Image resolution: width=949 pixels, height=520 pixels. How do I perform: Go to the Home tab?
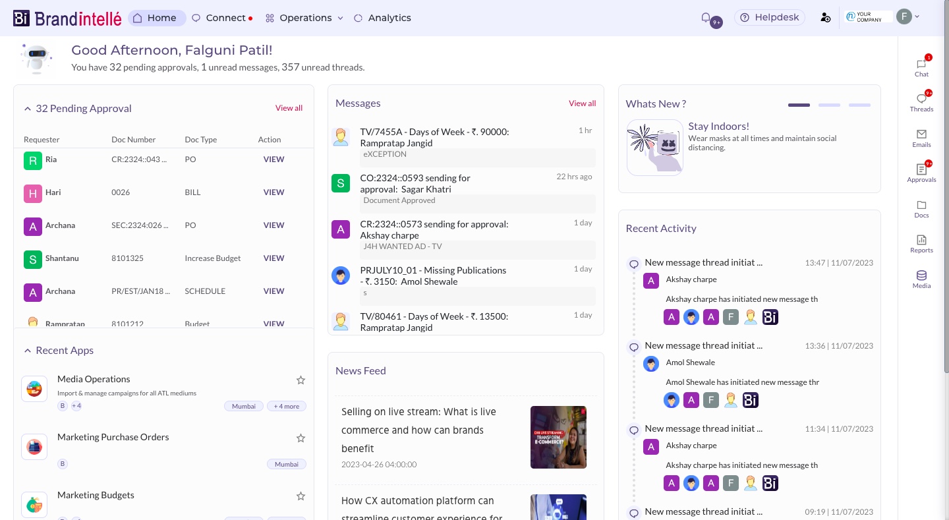coord(157,18)
